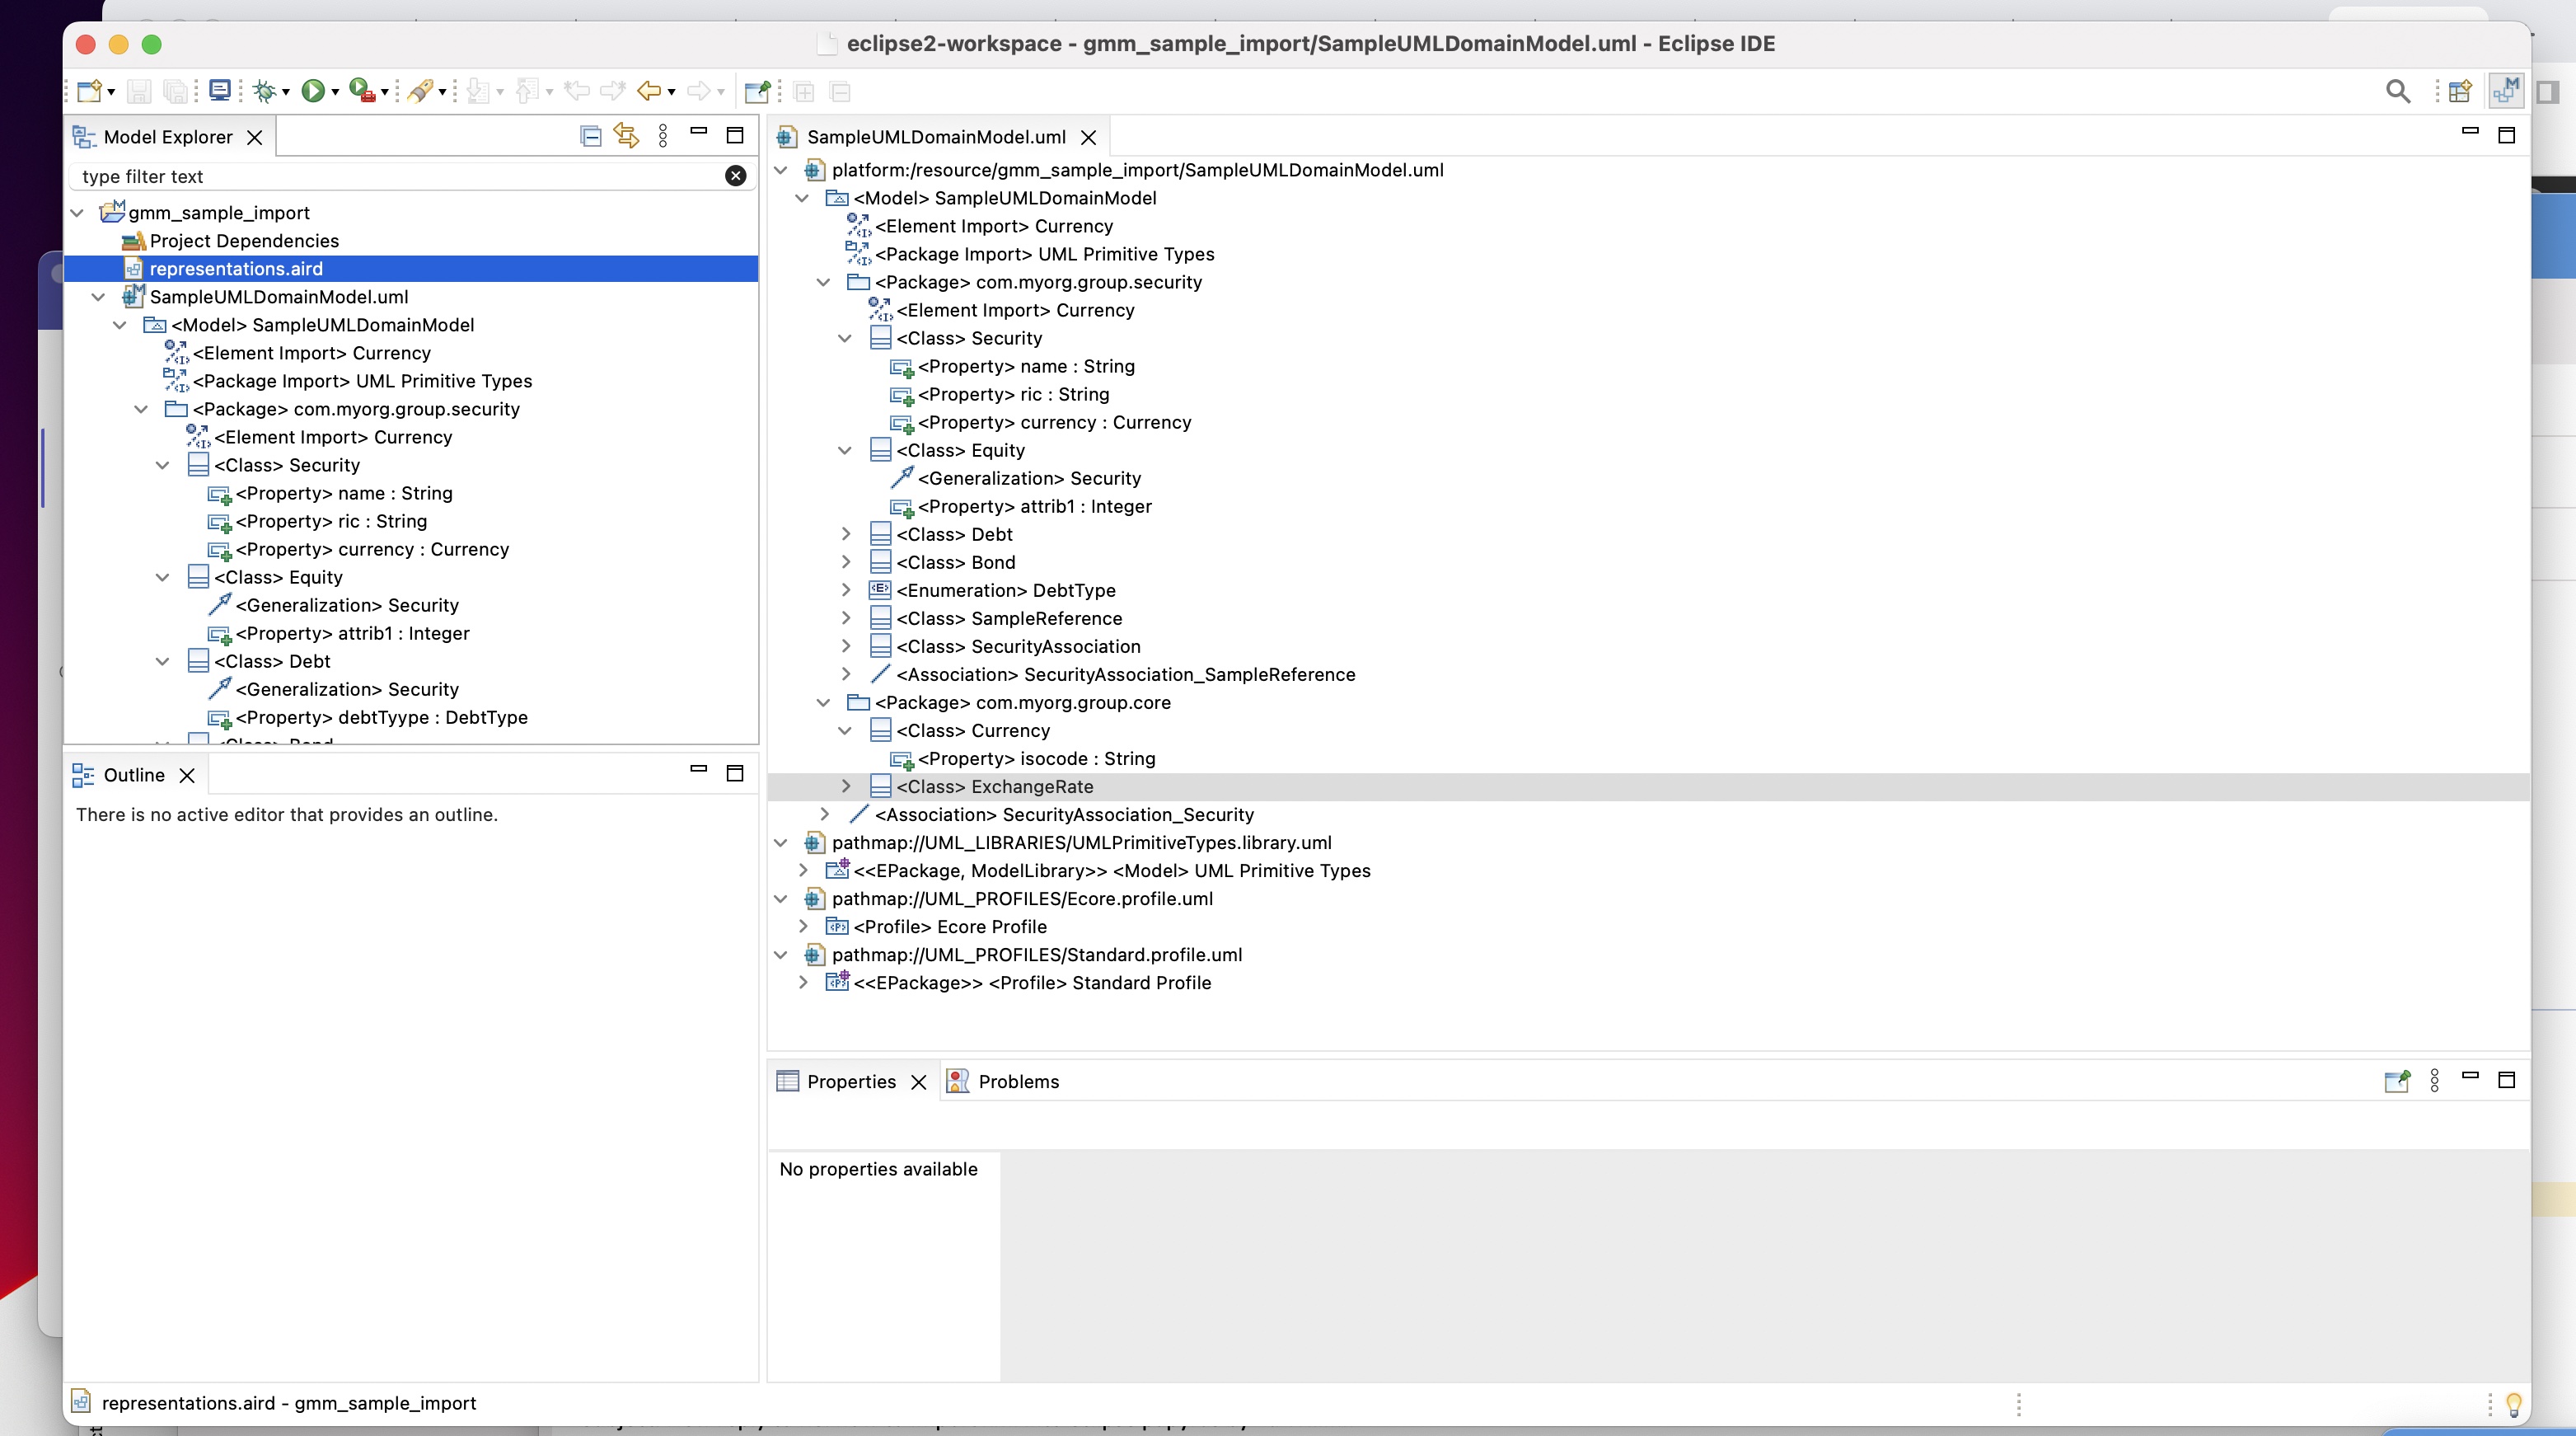Select Property debtTyype : DebtType in Model Explorer
2576x1436 pixels.
381,717
